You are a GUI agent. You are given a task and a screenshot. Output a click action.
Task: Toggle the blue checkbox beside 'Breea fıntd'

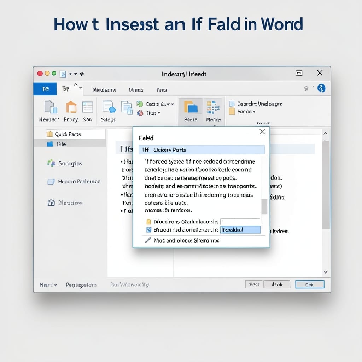pos(149,230)
